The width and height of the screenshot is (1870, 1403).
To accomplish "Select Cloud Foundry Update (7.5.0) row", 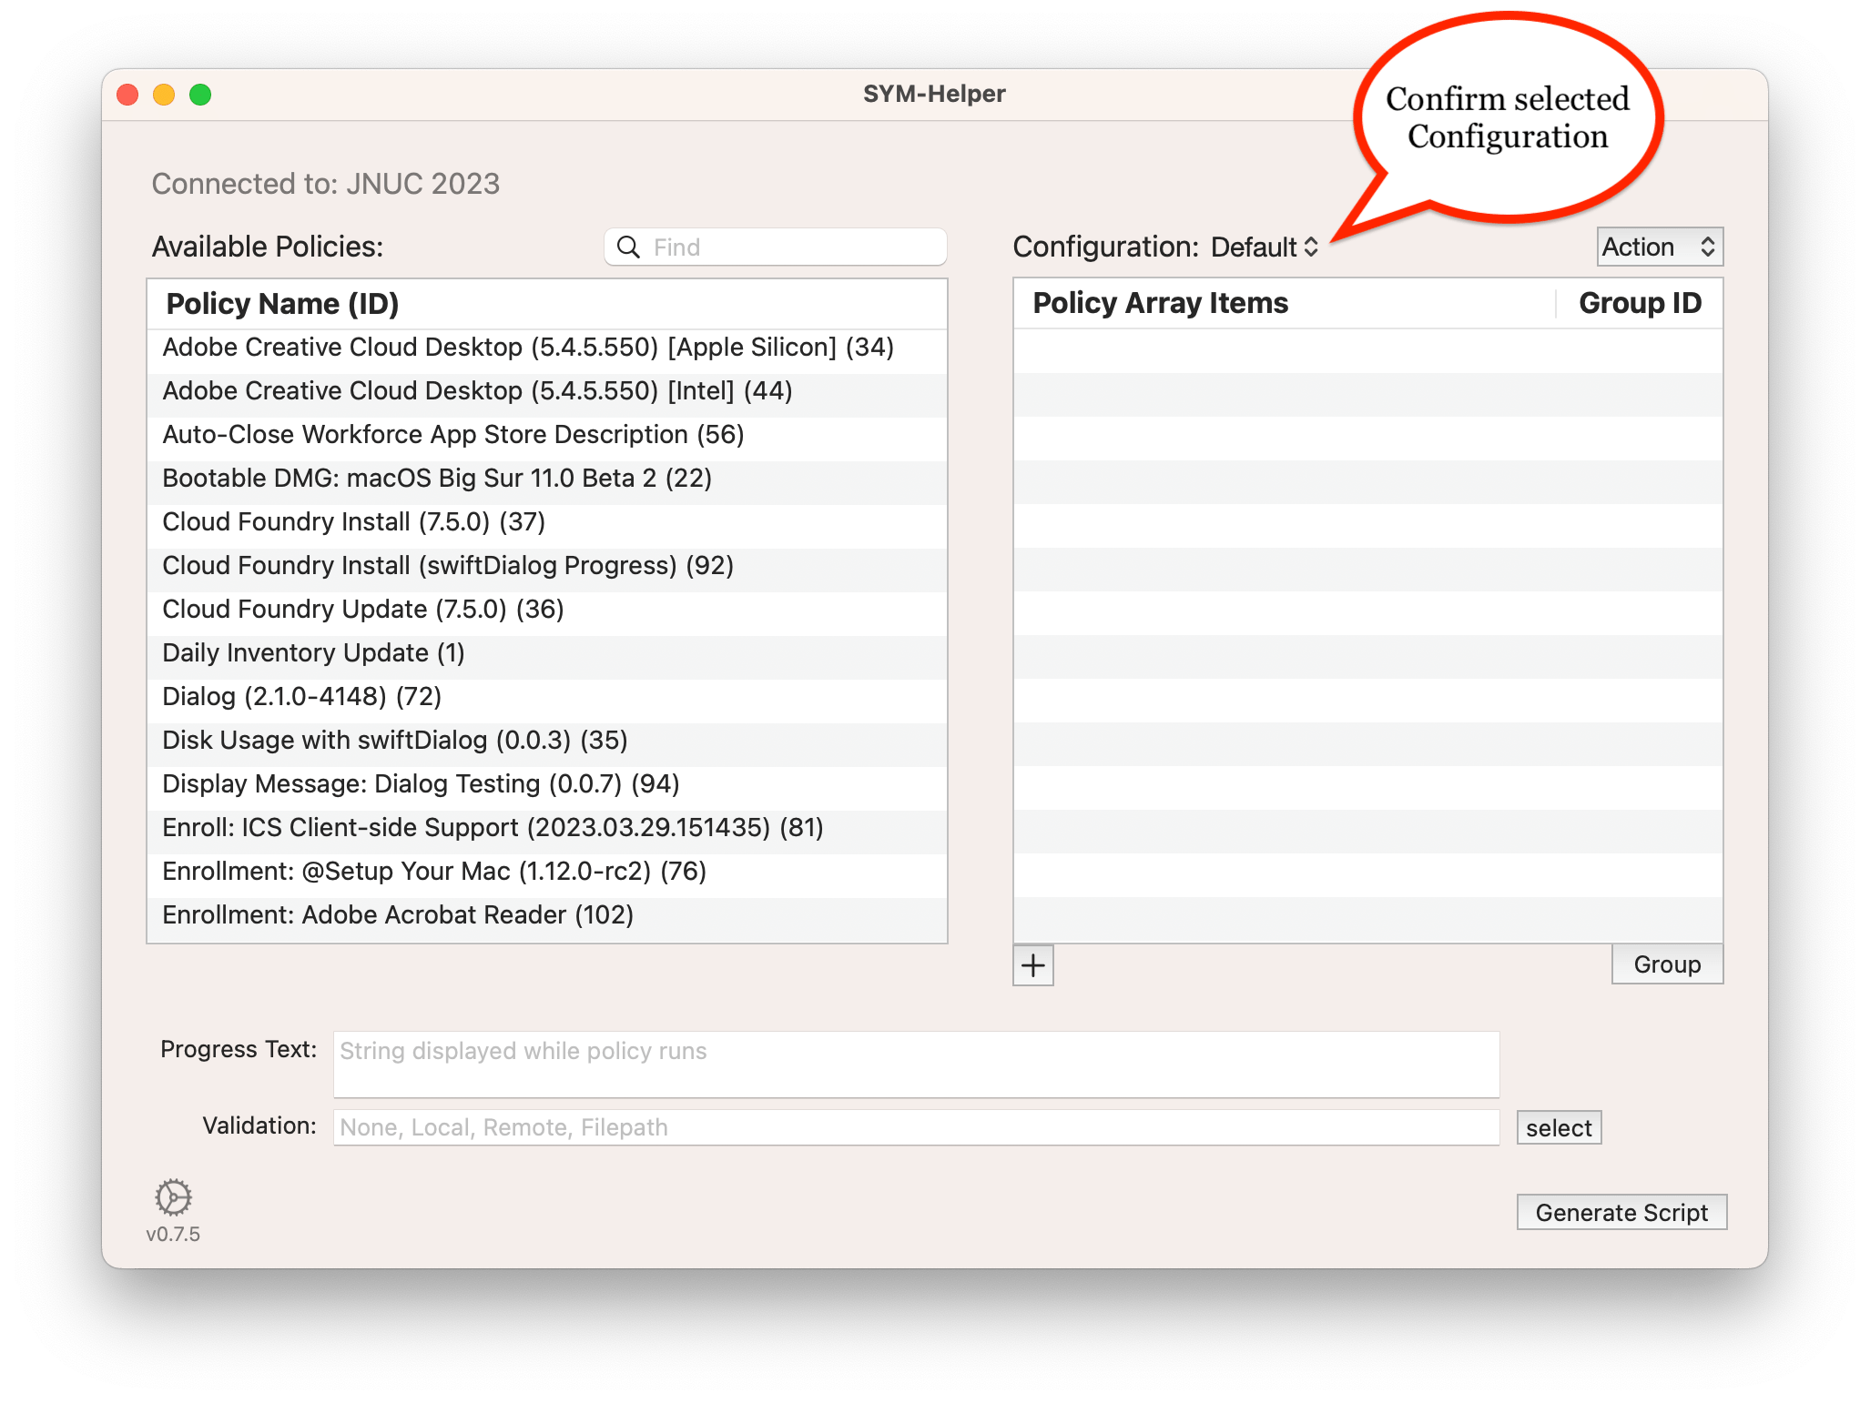I will [x=362, y=610].
